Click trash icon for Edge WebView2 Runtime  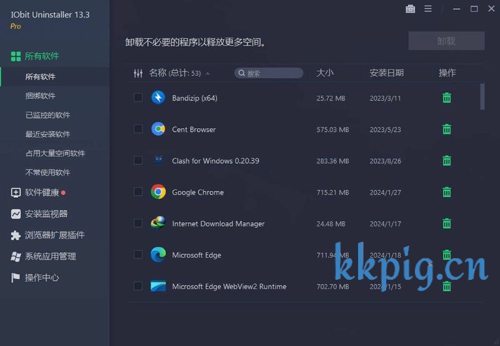coord(447,287)
